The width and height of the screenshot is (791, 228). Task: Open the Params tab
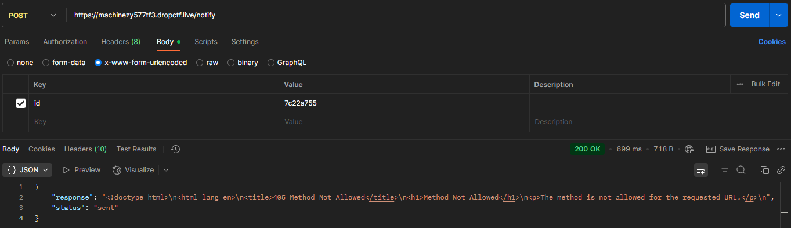(x=17, y=42)
